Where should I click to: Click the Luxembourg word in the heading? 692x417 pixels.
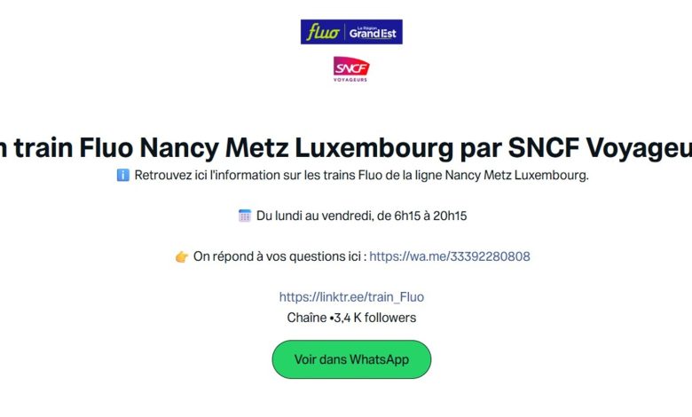click(x=374, y=147)
